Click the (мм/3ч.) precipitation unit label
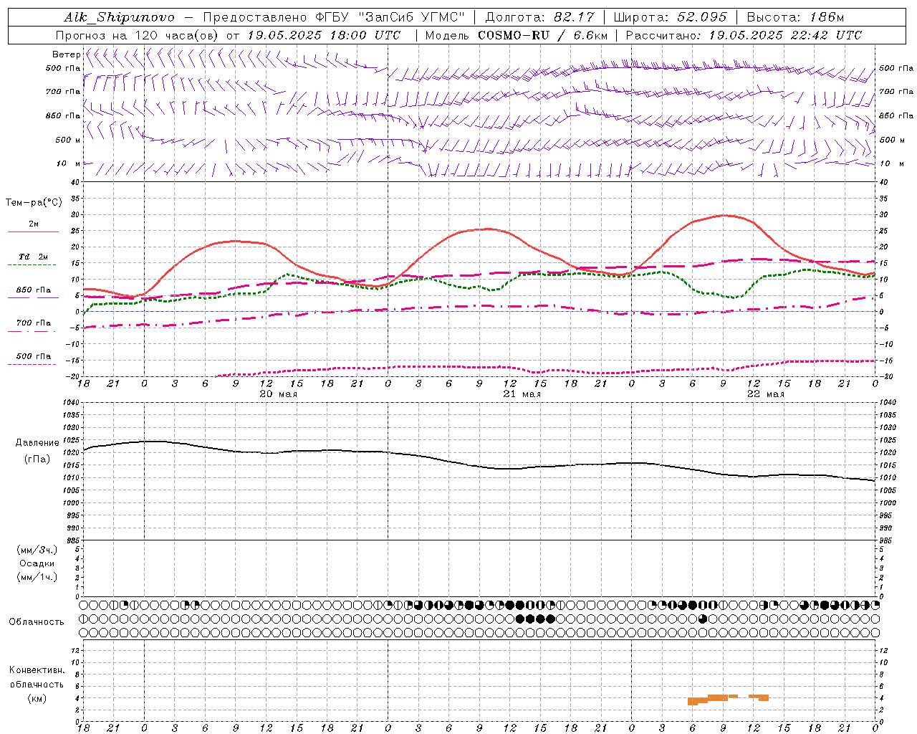Viewport: 917px width, 734px height. (37, 550)
